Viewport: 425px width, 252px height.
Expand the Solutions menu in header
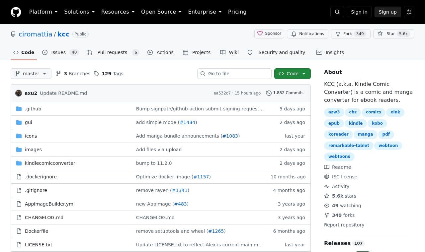tap(79, 12)
